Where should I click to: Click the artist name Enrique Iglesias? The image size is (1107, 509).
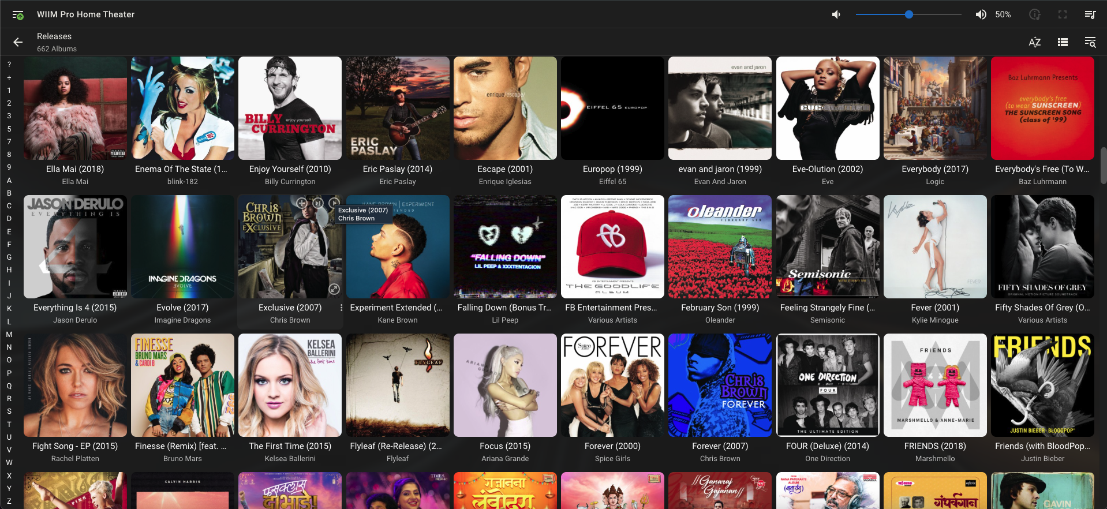pyautogui.click(x=505, y=182)
